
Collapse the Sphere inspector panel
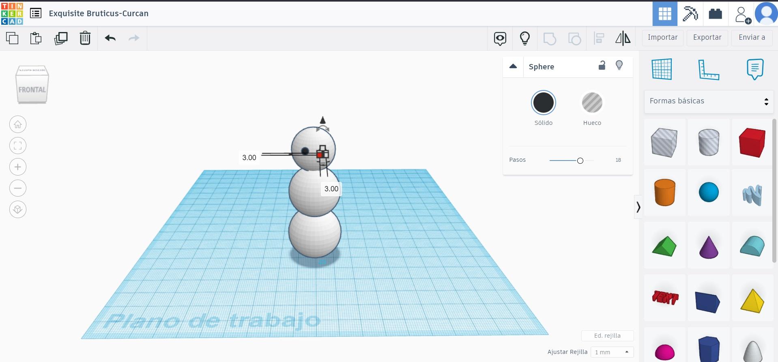[x=513, y=66]
